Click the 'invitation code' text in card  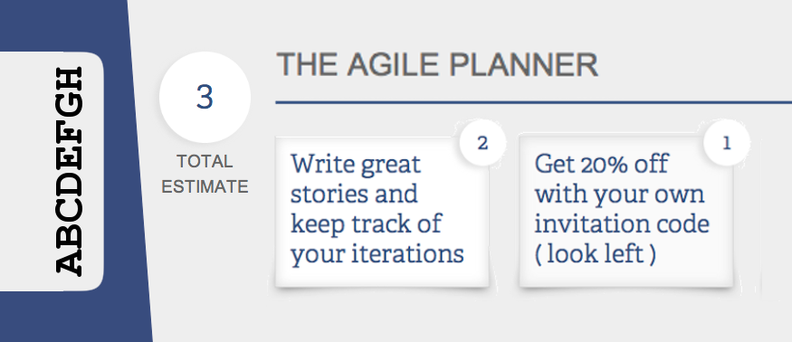(x=622, y=224)
